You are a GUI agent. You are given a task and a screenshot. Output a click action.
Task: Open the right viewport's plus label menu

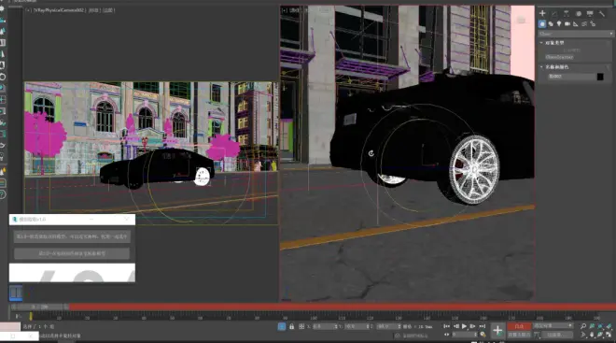284,10
